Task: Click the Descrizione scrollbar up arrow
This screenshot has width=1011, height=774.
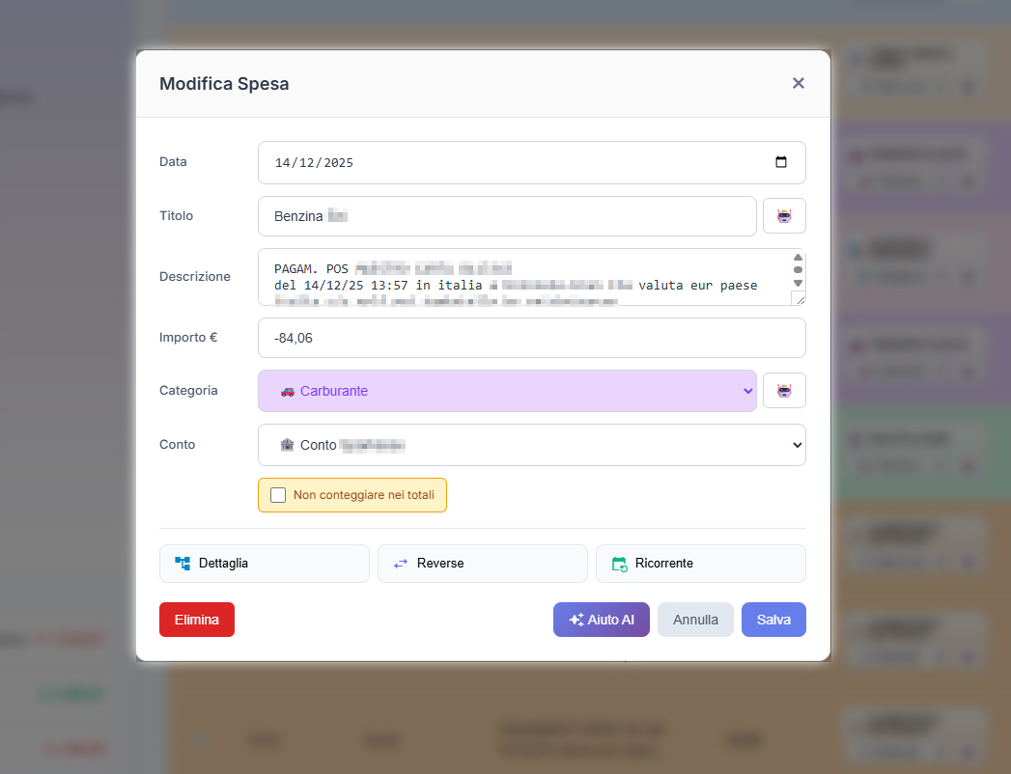Action: tap(798, 257)
